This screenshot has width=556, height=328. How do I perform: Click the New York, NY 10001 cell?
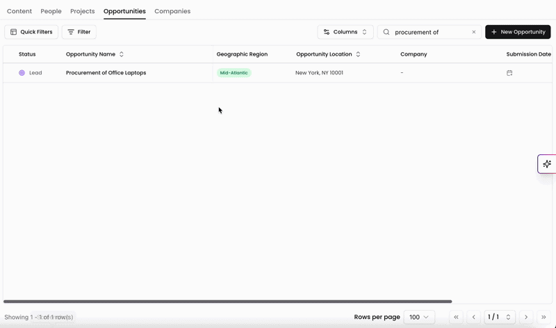tap(319, 73)
